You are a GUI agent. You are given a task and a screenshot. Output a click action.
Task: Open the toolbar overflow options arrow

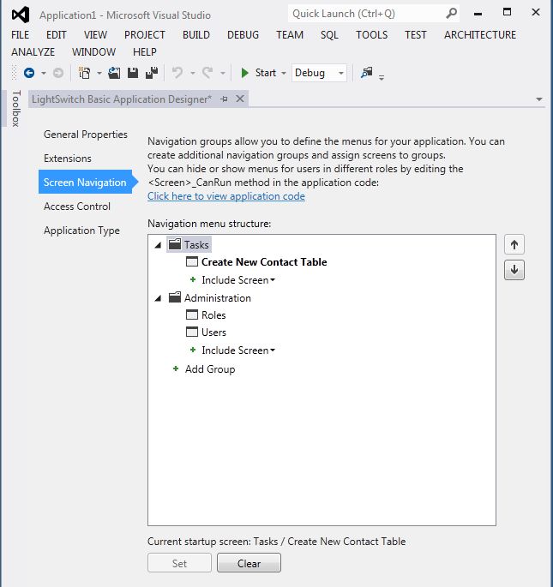[x=382, y=77]
